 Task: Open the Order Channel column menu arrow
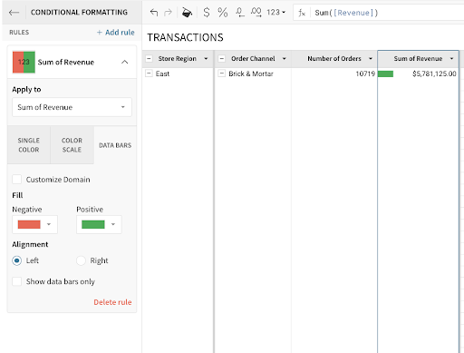[x=285, y=59]
